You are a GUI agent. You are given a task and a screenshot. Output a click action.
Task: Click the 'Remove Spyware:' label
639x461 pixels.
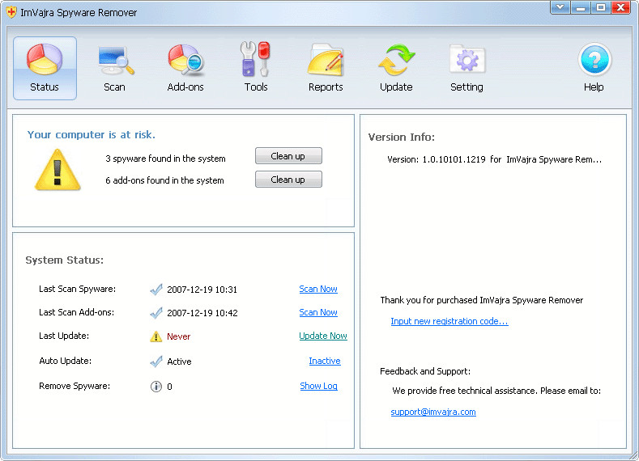(75, 386)
